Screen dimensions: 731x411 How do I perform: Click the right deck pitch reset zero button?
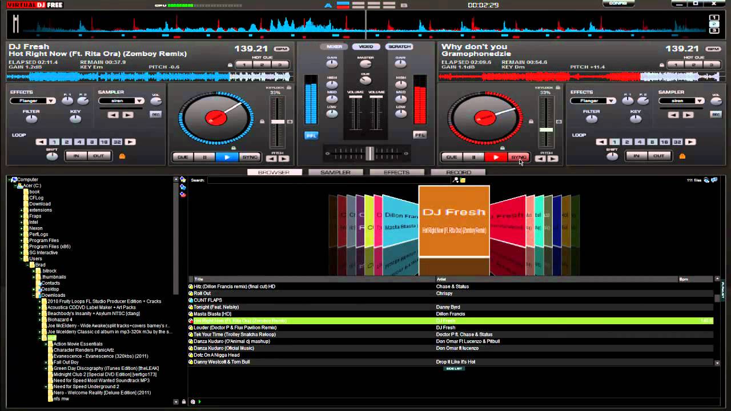(x=559, y=122)
